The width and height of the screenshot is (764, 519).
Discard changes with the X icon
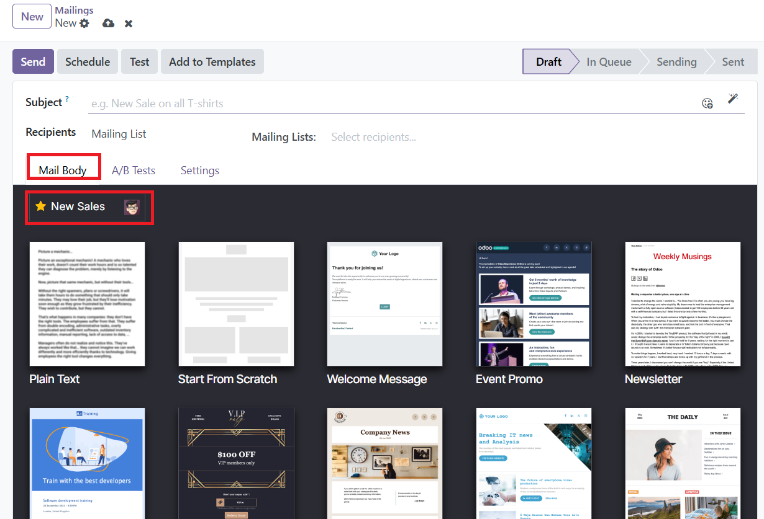point(129,24)
